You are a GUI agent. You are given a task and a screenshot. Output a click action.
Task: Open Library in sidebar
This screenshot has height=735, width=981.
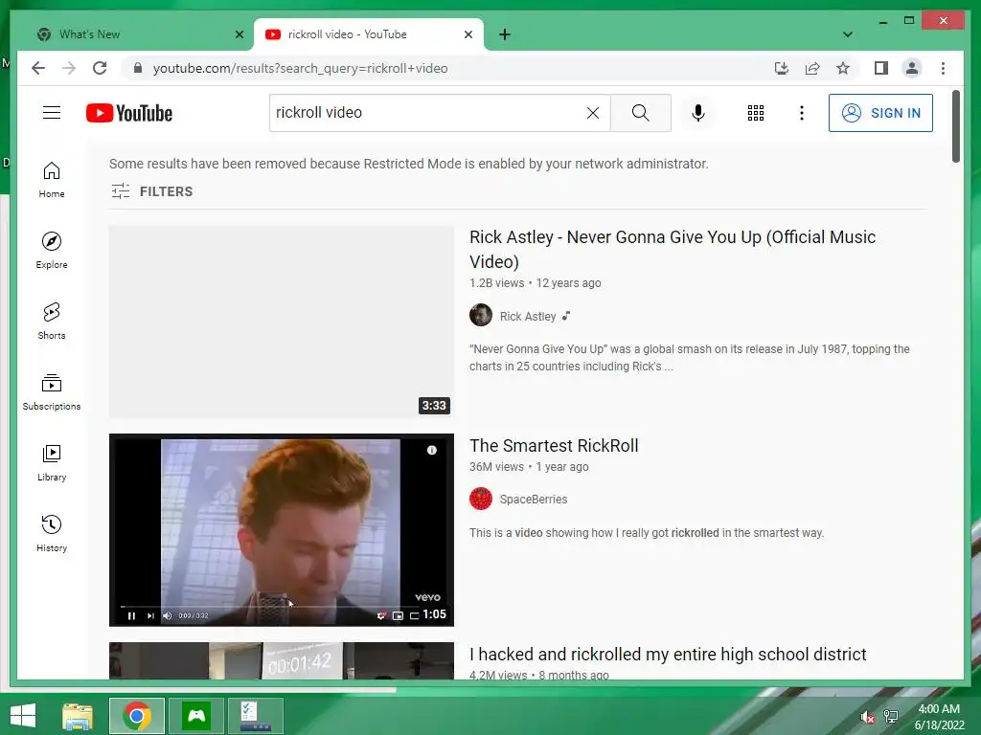[x=52, y=462]
